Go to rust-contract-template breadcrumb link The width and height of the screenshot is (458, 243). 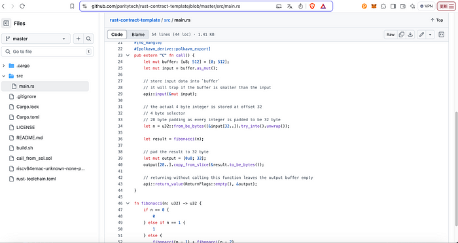pyautogui.click(x=135, y=20)
